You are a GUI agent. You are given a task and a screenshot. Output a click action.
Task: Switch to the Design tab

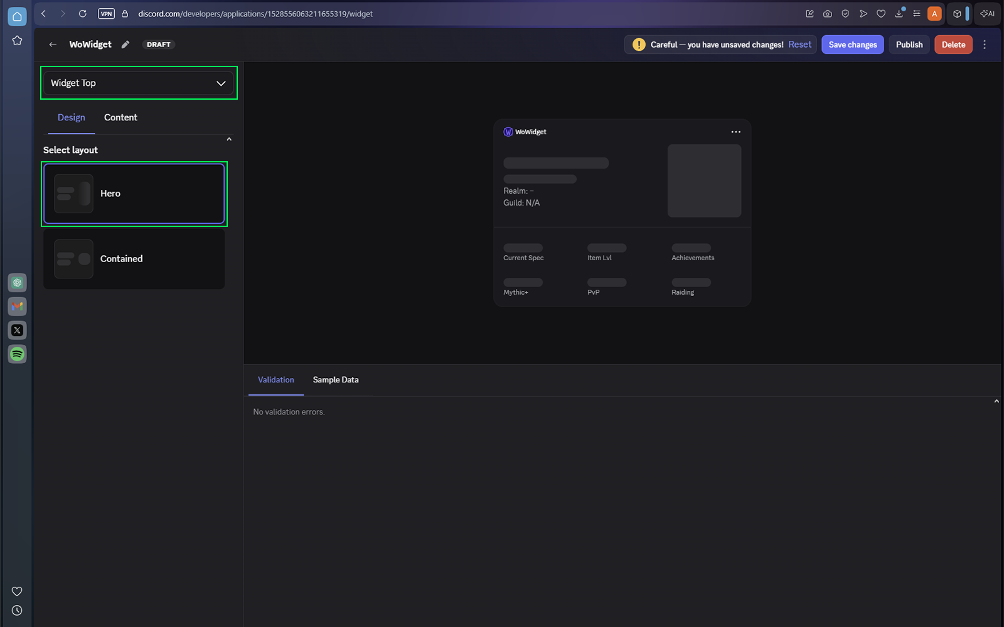72,117
